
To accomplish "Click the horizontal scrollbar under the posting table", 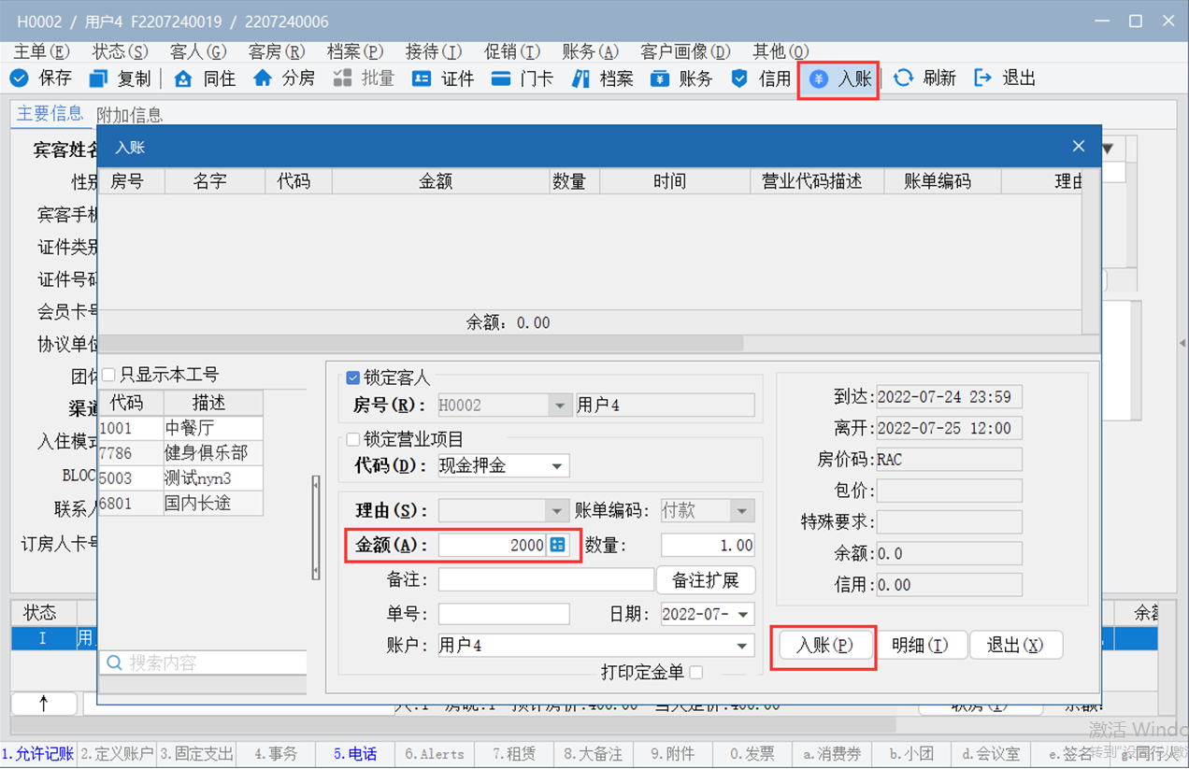I will [x=421, y=343].
